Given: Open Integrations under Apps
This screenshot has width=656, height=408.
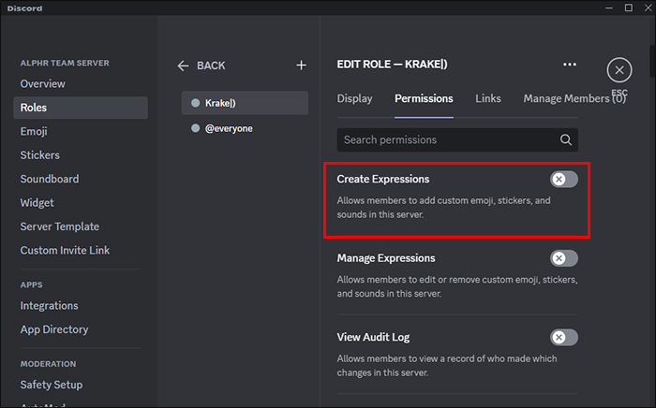Looking at the screenshot, I should 50,306.
